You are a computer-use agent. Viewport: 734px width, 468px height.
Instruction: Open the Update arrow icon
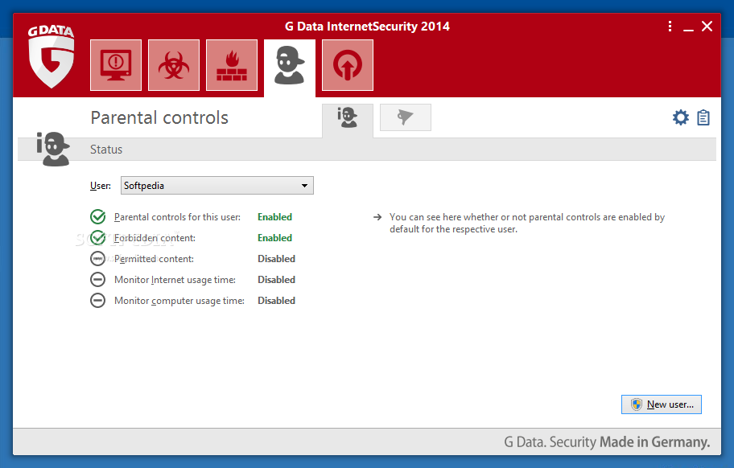348,65
